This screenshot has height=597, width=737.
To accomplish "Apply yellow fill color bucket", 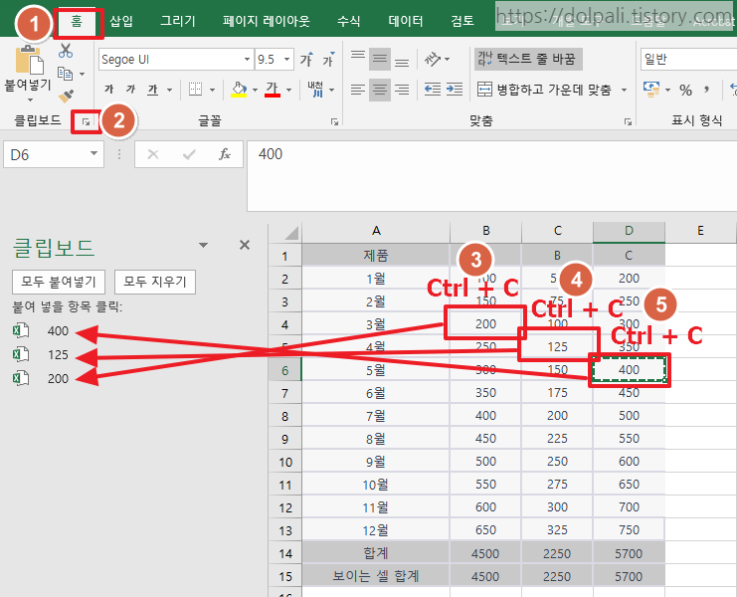I will 239,90.
